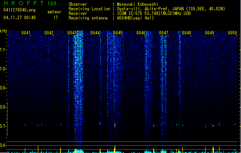Click the kHz axis unit label

(3, 31)
